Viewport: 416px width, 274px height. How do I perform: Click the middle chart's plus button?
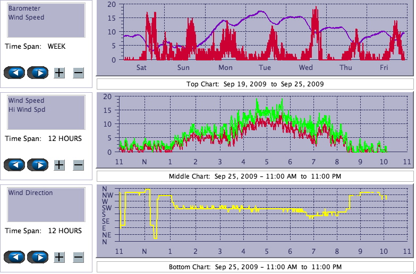pos(60,165)
